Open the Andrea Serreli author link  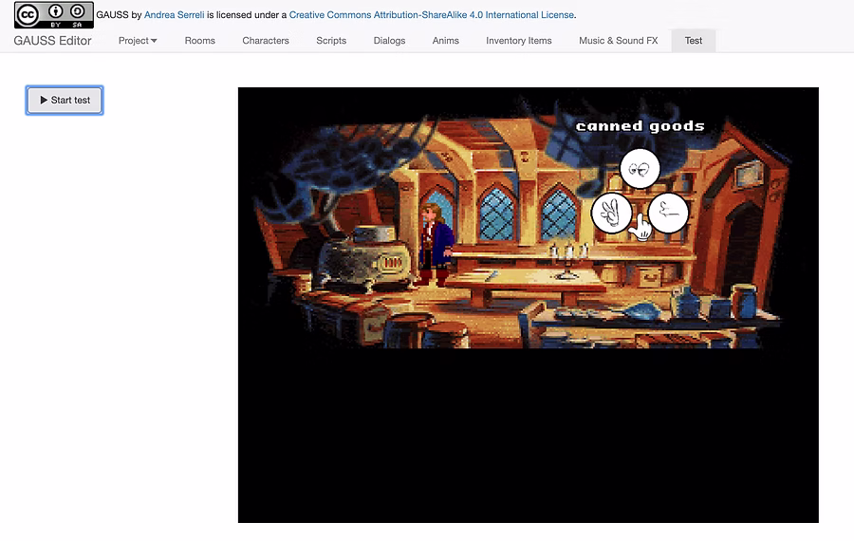pos(175,14)
